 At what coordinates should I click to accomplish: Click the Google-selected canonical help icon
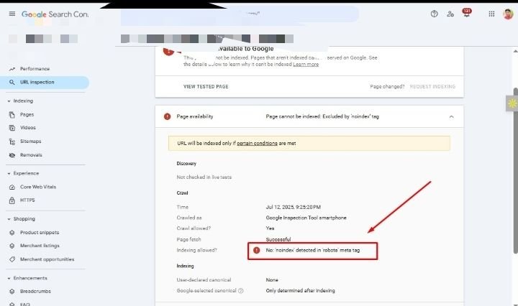pos(241,291)
